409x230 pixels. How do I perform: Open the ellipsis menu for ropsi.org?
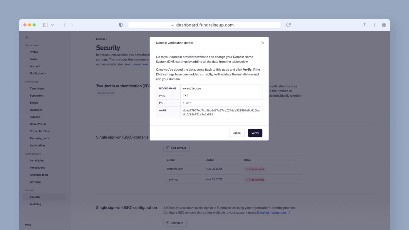tap(296, 179)
